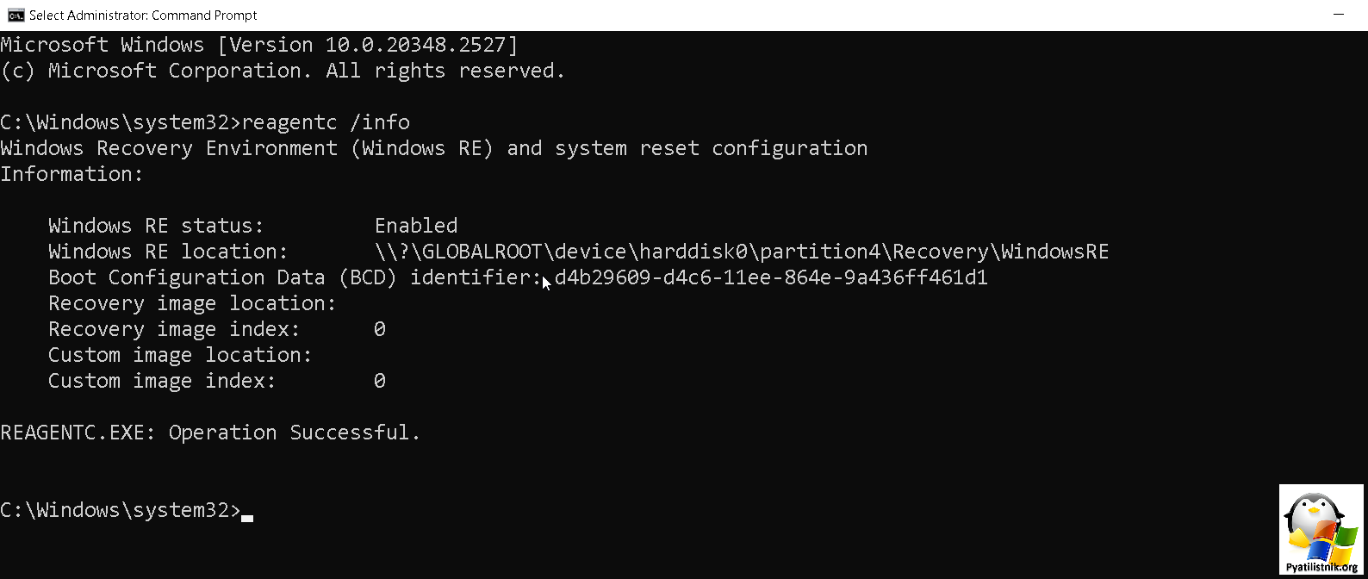Click the Pyatilistnik.org caption under the logo
This screenshot has width=1368, height=579.
[1321, 568]
